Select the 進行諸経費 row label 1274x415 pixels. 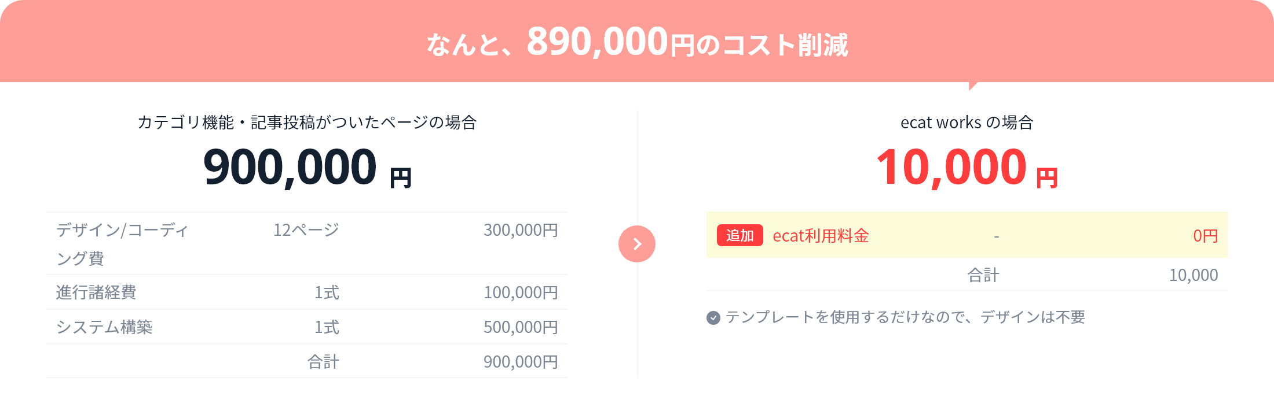tap(96, 292)
